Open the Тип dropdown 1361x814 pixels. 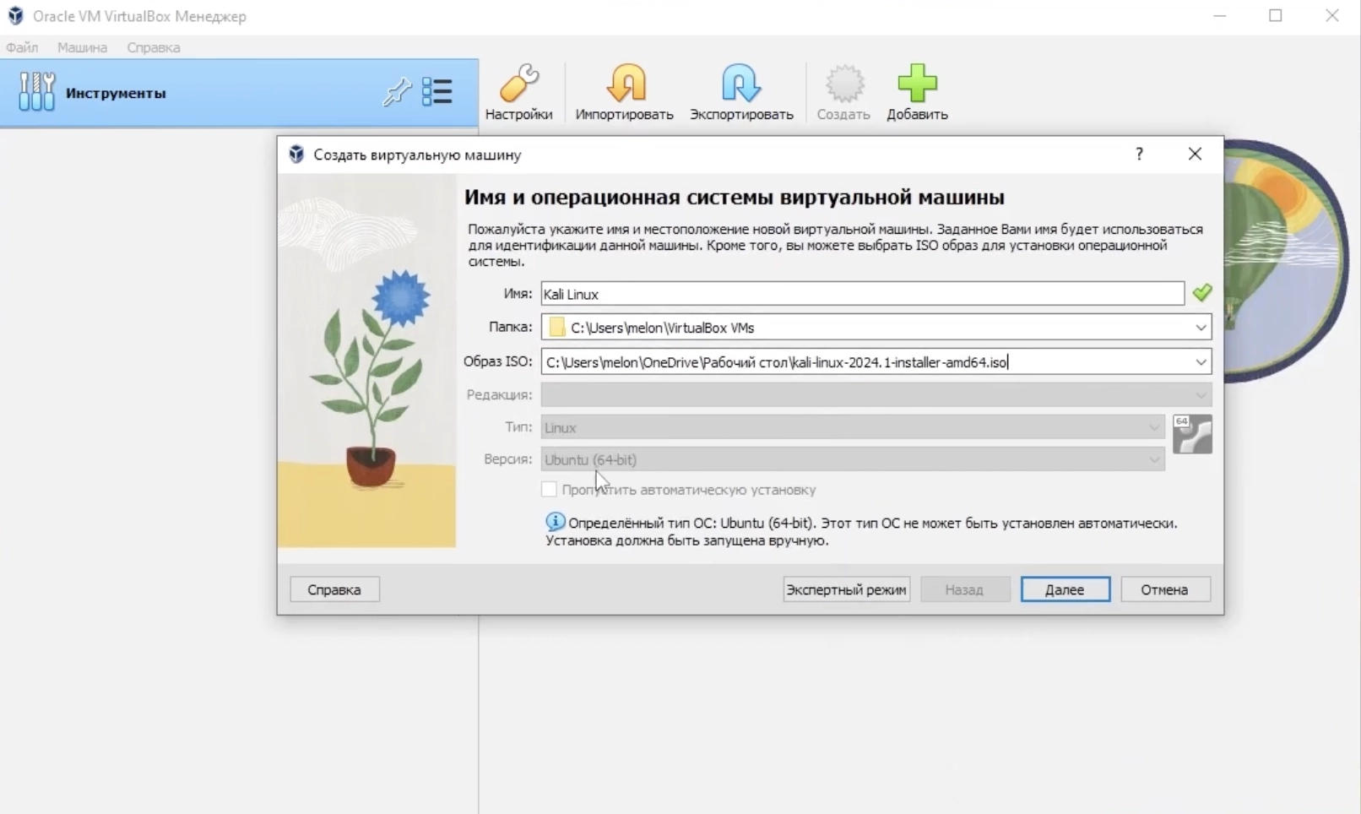1154,427
